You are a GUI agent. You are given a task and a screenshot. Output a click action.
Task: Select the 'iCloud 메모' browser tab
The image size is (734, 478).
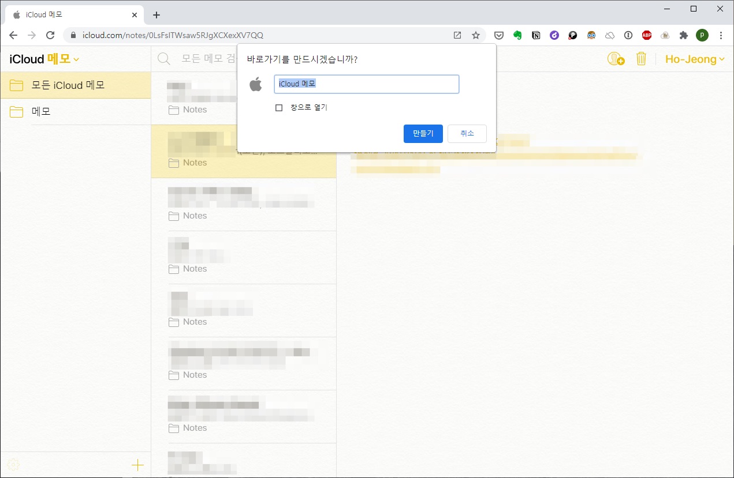(x=73, y=15)
